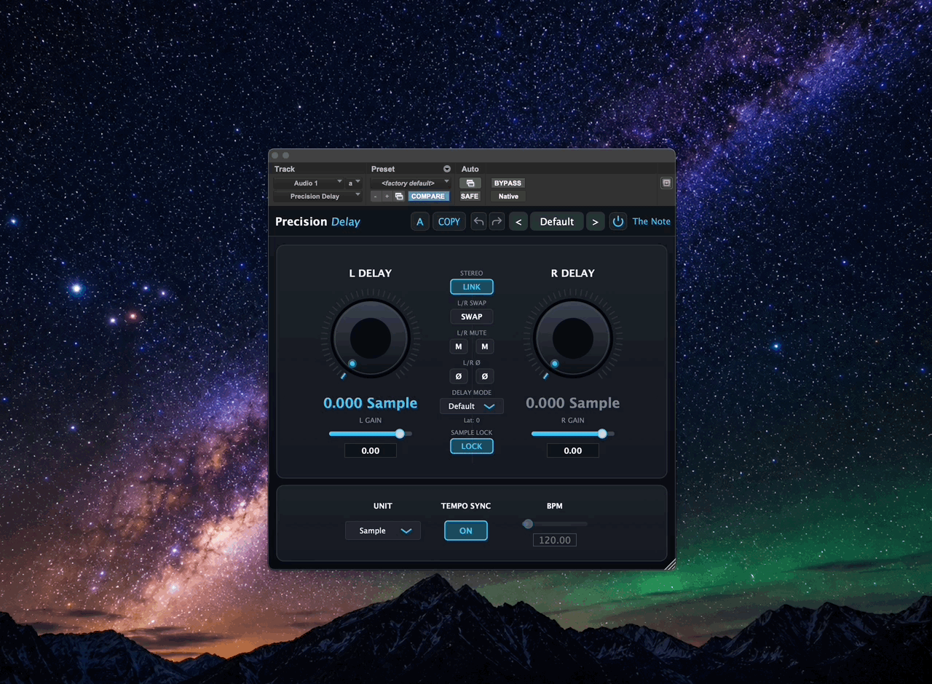Open the Default preset name menu
932x684 pixels.
[x=557, y=222]
